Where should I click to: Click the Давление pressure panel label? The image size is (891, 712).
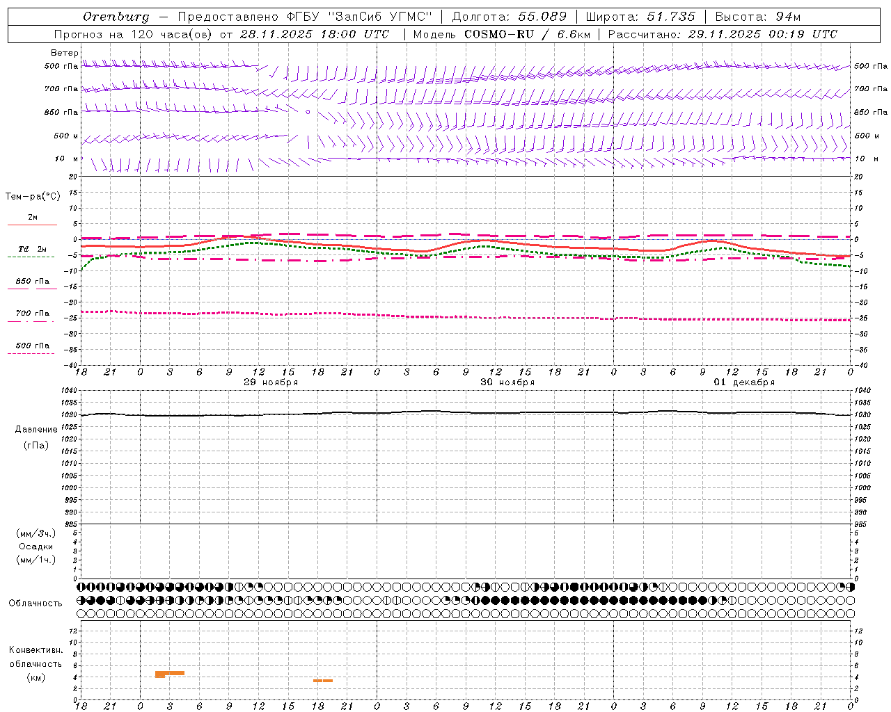point(36,430)
